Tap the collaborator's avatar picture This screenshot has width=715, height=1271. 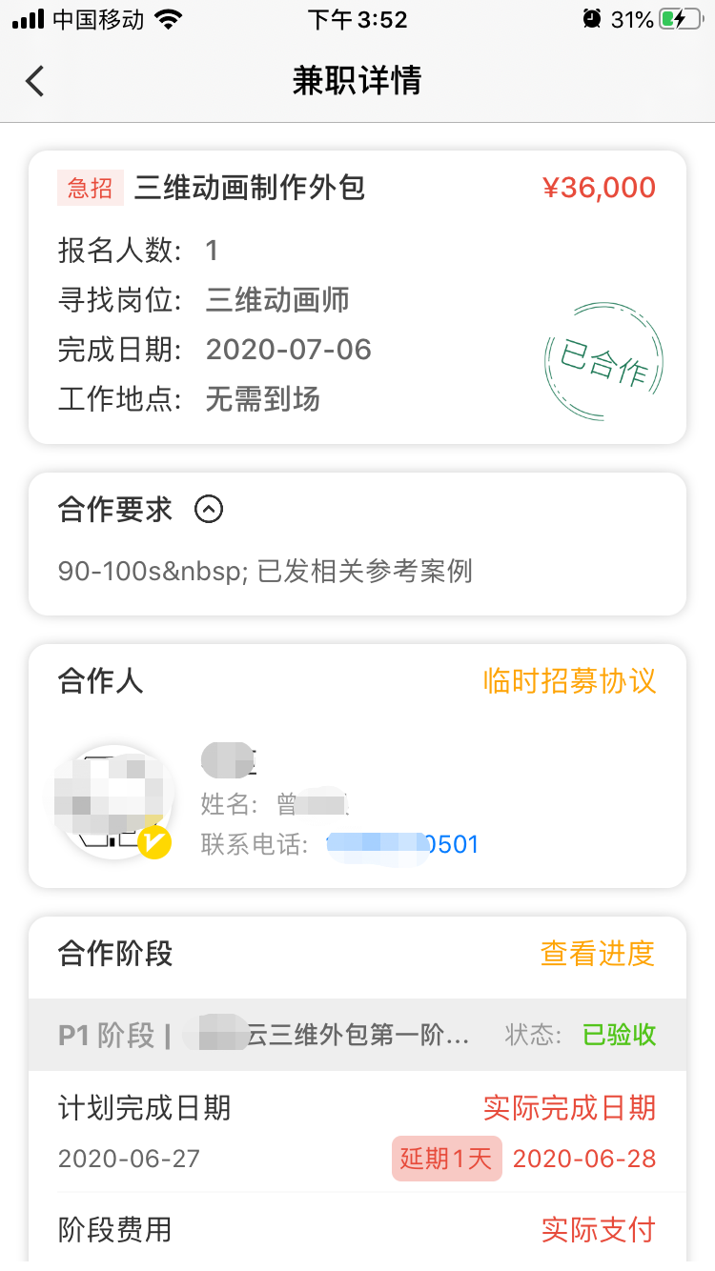(x=112, y=801)
